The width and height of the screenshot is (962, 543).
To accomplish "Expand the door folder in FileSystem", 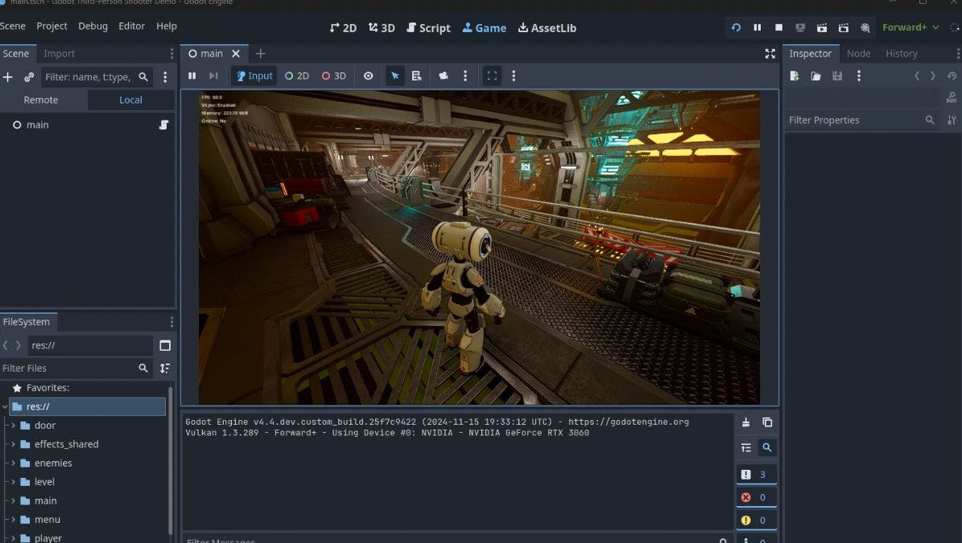I will tap(13, 426).
